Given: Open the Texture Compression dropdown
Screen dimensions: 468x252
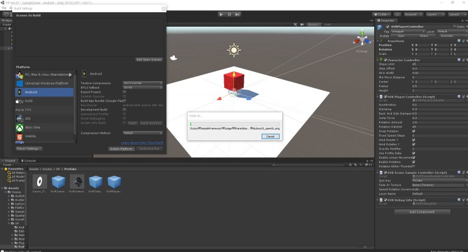Looking at the screenshot, I should (x=142, y=83).
